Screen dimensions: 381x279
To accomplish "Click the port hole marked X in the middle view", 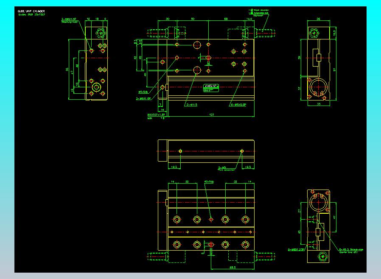I will tap(180, 151).
